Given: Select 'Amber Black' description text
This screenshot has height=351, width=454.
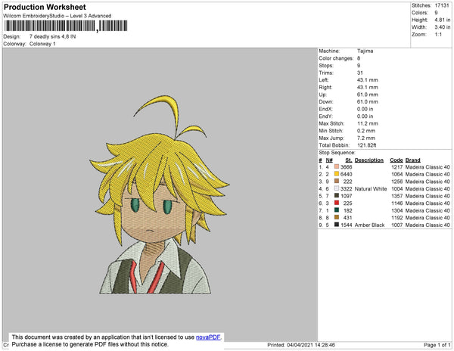Looking at the screenshot, I should tap(369, 225).
